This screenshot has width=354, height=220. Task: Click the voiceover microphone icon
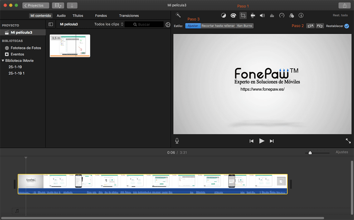[177, 141]
